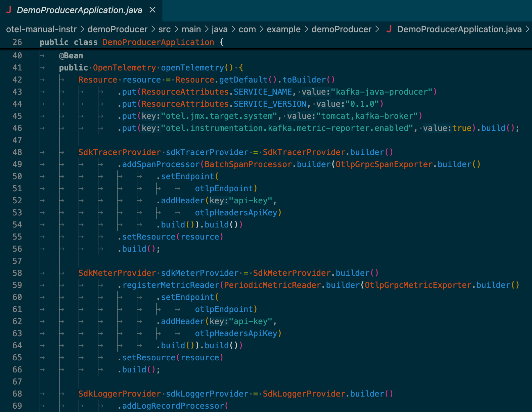Place cursor on the @Bean annotation
532x412 pixels.
coord(71,56)
